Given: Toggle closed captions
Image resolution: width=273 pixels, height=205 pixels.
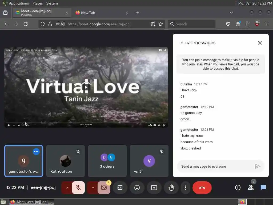Looking at the screenshot, I should (120, 188).
